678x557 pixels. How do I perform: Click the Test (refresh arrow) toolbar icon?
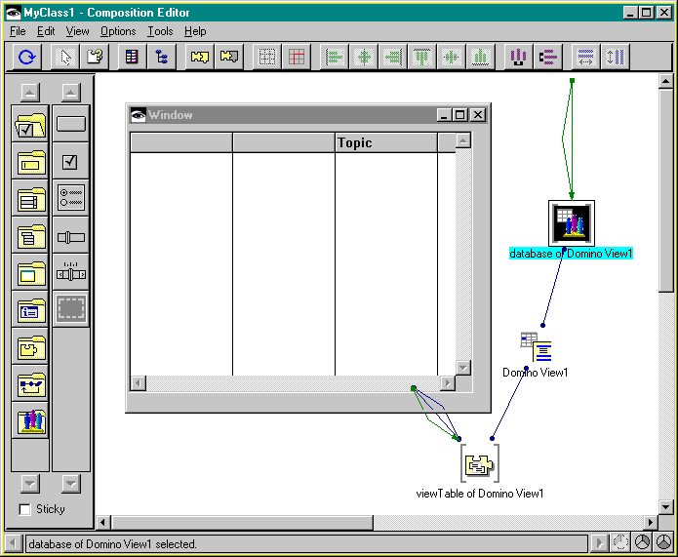tap(27, 57)
